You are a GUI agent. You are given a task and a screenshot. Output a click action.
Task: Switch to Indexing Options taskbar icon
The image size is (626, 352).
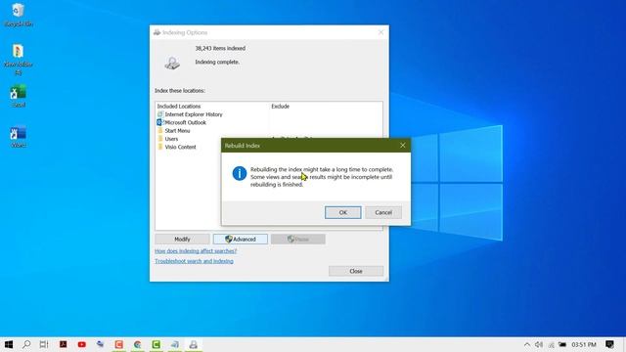pos(194,344)
